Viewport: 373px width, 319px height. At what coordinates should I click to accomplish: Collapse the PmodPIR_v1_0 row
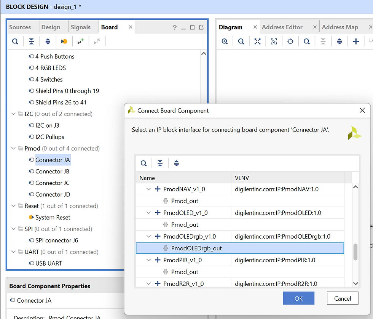coord(149,260)
